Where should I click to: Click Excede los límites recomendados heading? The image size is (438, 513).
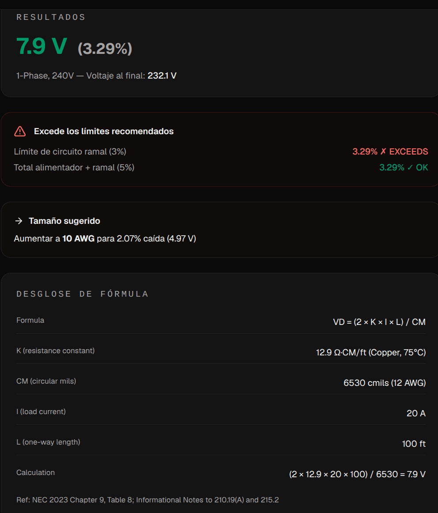coord(104,131)
